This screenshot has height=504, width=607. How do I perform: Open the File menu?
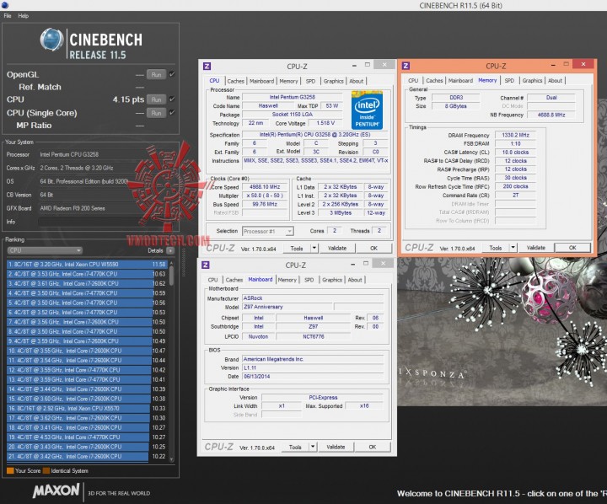pyautogui.click(x=8, y=16)
